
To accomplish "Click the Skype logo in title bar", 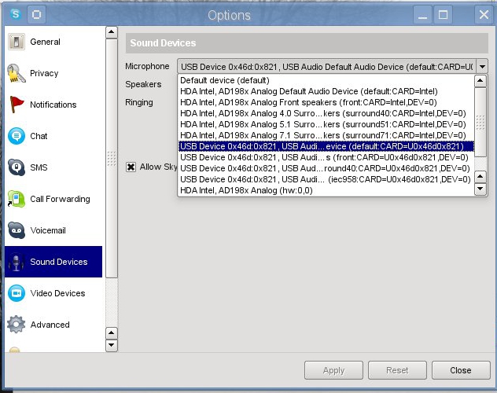I will [x=15, y=15].
